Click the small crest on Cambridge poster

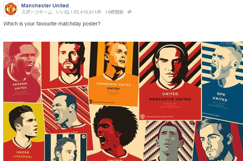click(91, 102)
